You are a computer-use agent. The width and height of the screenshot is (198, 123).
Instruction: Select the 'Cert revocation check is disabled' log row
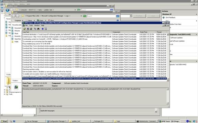95,71
